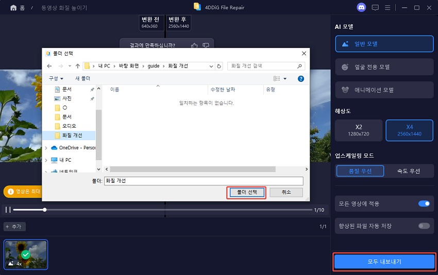Click 모두 내보내기 button
This screenshot has height=275, width=438.
[x=384, y=262]
